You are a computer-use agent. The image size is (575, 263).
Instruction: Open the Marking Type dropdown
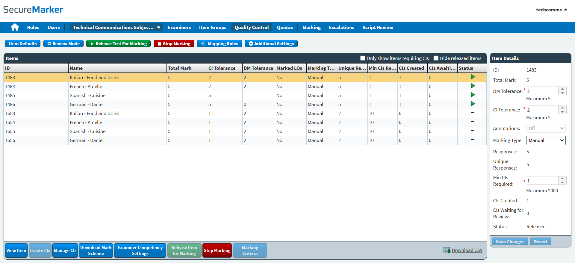(546, 140)
